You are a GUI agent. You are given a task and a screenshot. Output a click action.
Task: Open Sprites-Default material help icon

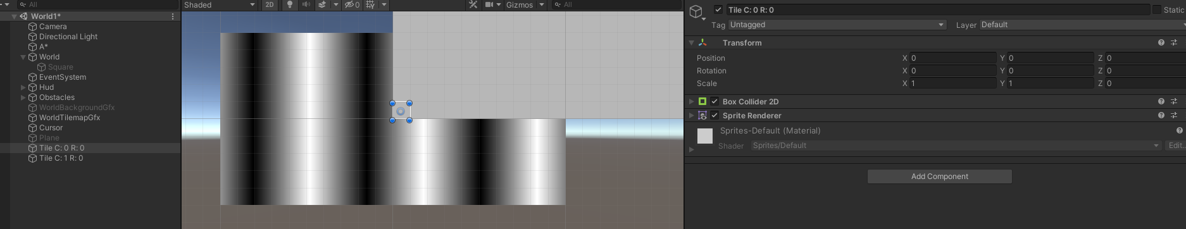tap(1180, 130)
